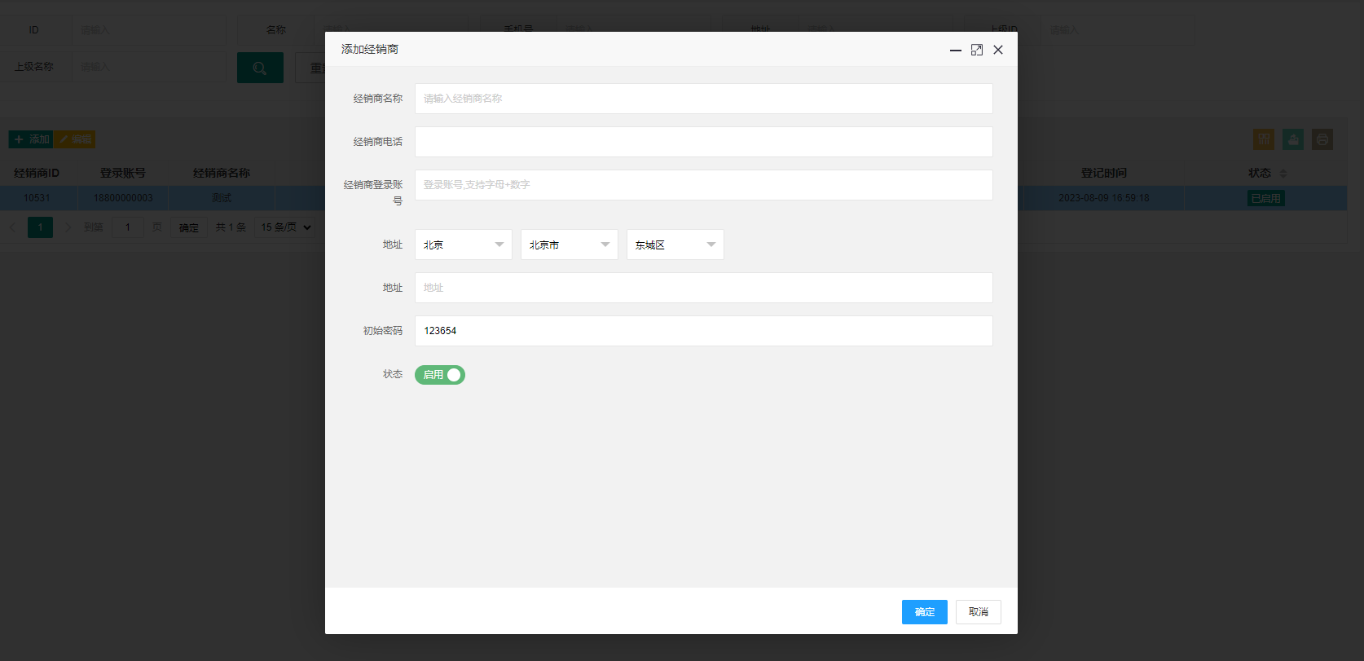Open the 北京市 city dropdown
Screen dimensions: 1364x661
(x=570, y=245)
